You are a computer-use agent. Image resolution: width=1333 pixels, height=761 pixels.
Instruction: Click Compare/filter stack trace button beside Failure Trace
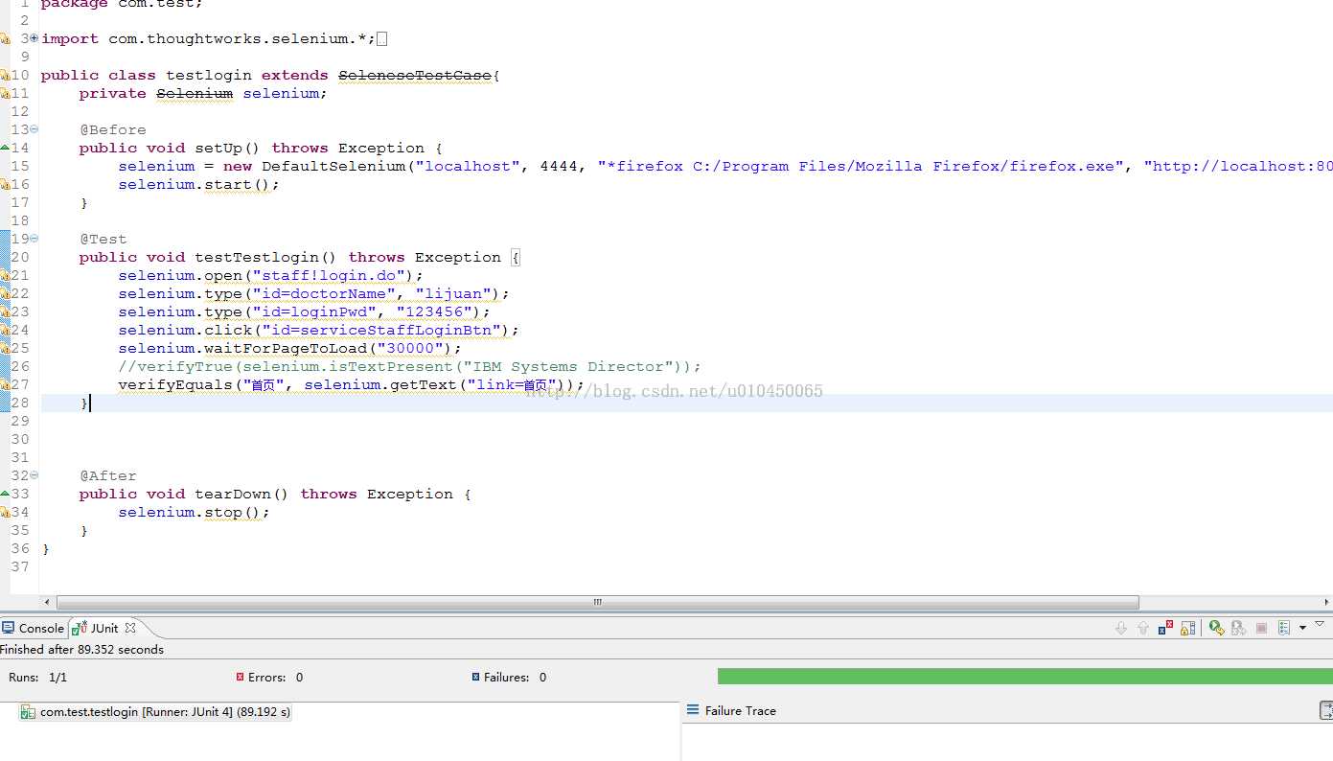[1326, 710]
